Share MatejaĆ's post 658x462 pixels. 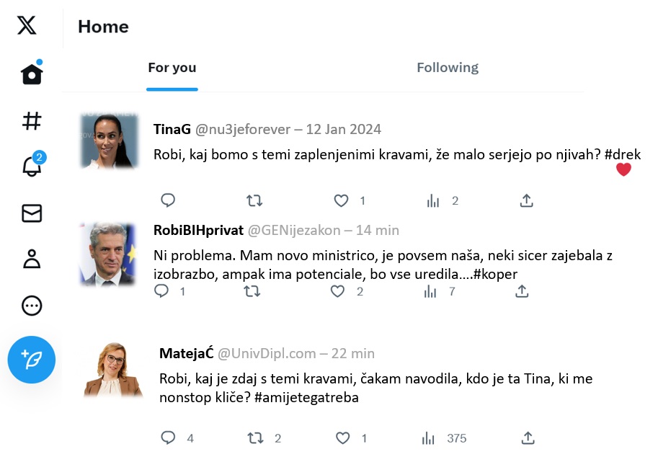528,437
